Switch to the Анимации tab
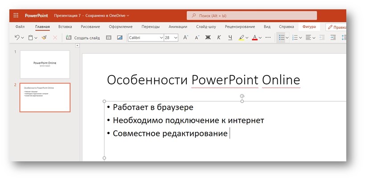This screenshot has width=365, height=180. [178, 27]
